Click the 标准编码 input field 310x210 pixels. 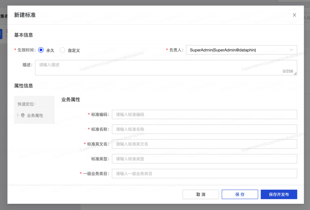coord(204,114)
